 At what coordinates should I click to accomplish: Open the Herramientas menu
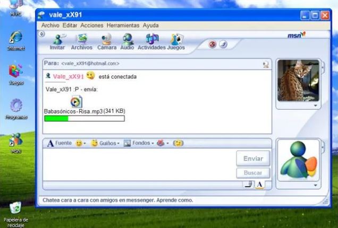click(x=123, y=25)
